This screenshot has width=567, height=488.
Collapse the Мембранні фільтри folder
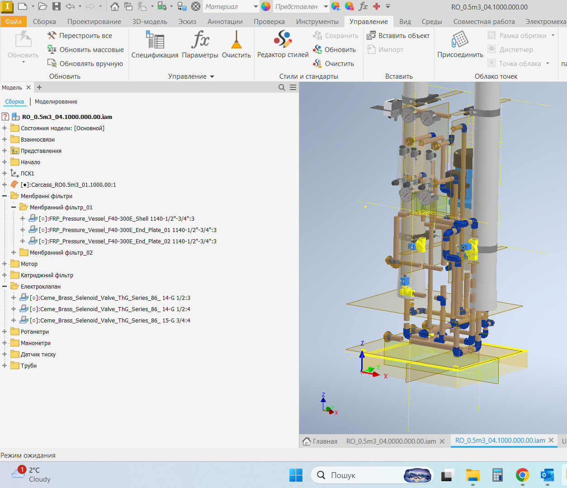point(5,196)
